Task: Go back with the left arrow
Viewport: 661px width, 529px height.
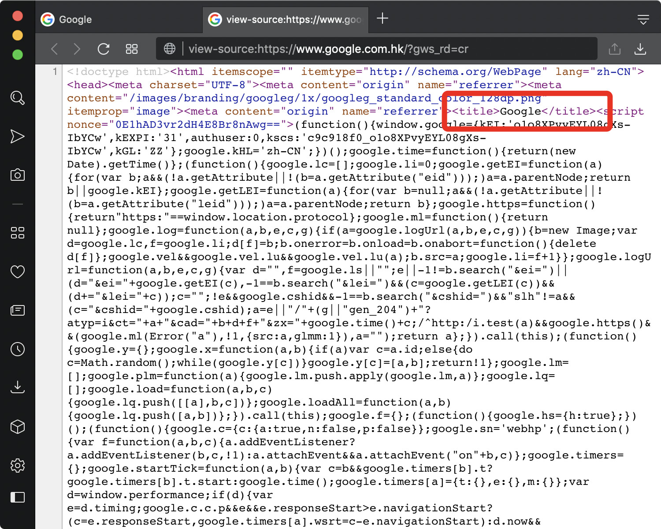Action: pyautogui.click(x=54, y=48)
